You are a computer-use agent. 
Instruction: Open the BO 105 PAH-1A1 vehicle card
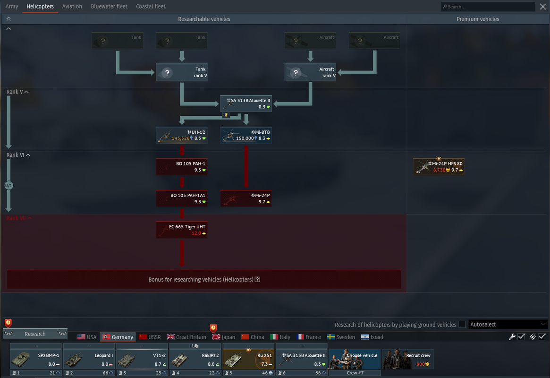pos(182,198)
